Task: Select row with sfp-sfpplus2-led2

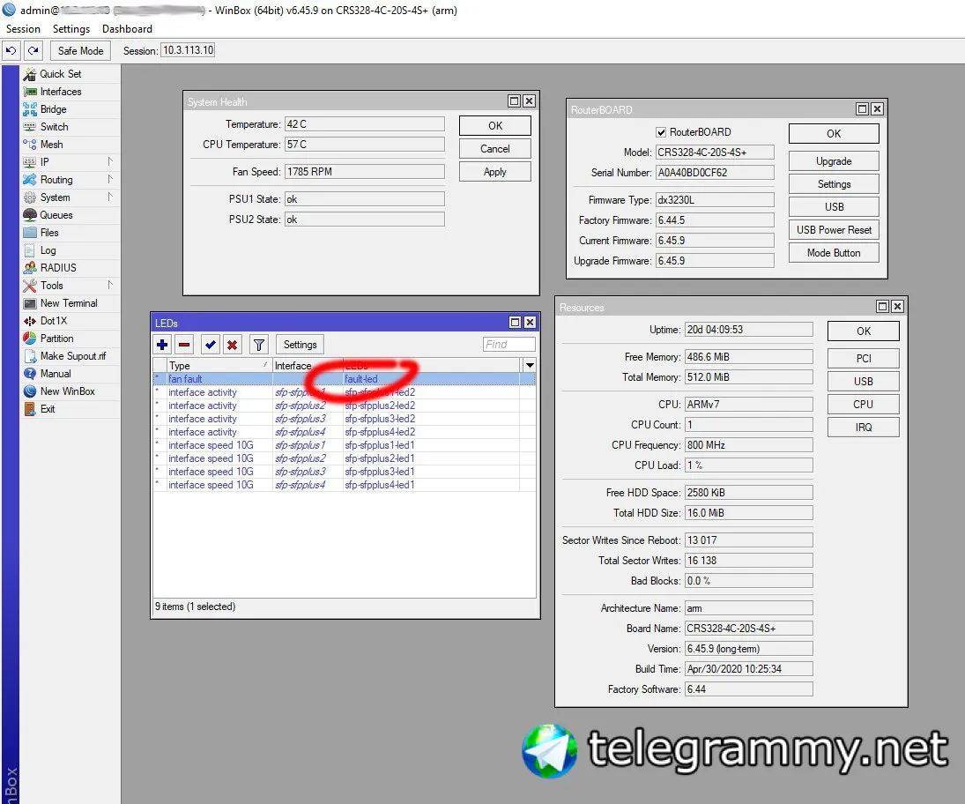Action: [344, 406]
